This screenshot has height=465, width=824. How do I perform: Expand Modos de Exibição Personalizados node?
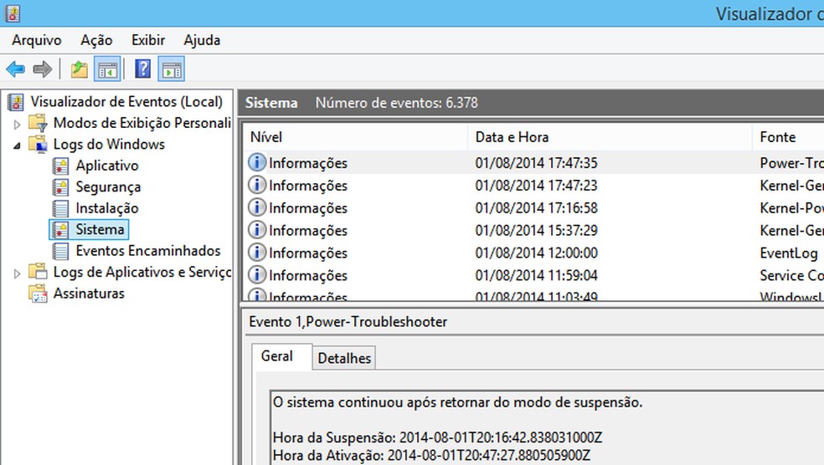pyautogui.click(x=17, y=124)
